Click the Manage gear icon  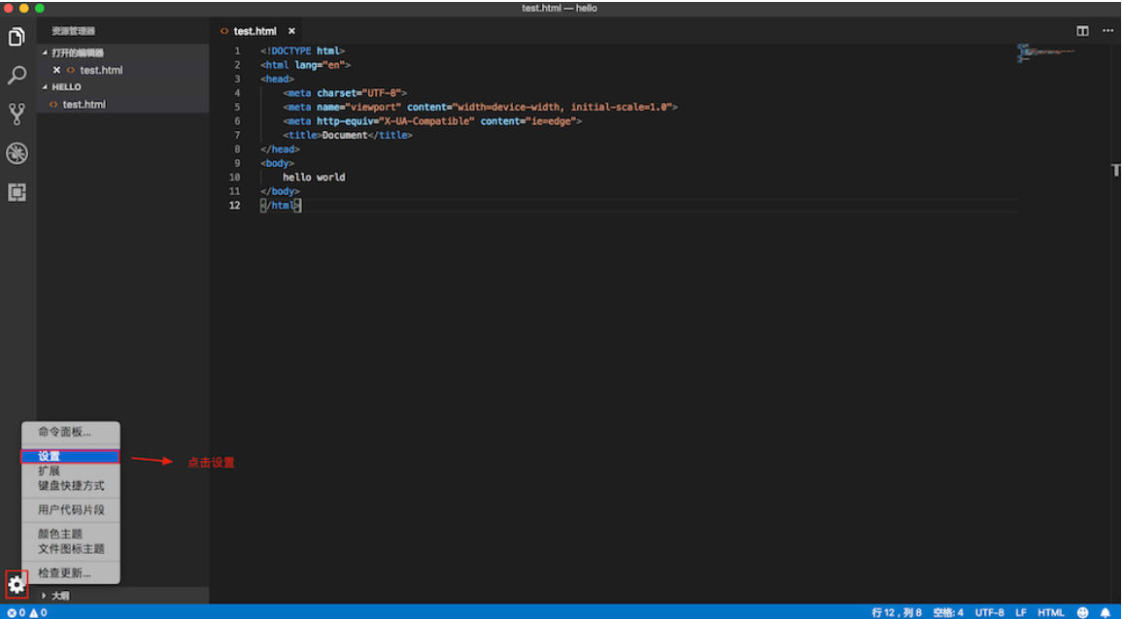(x=17, y=585)
